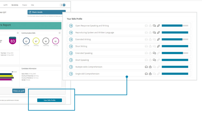
Task: Click the Share results button
Action: (x=46, y=12)
